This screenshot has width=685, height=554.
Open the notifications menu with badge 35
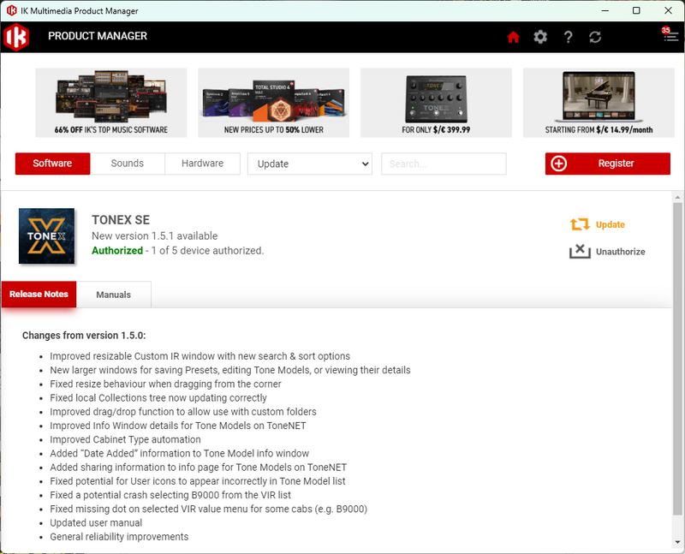coord(670,35)
